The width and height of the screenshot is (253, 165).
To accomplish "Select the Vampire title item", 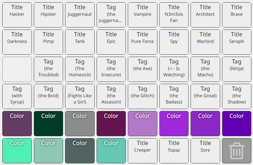I will 143,15.
